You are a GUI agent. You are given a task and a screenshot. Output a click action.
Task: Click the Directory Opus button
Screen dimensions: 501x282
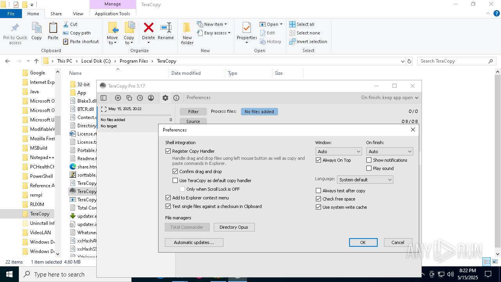234,227
